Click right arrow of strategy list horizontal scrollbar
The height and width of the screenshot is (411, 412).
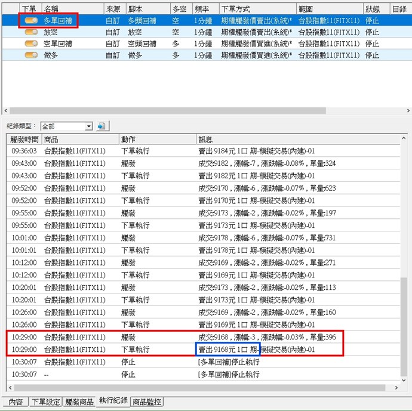(407, 110)
